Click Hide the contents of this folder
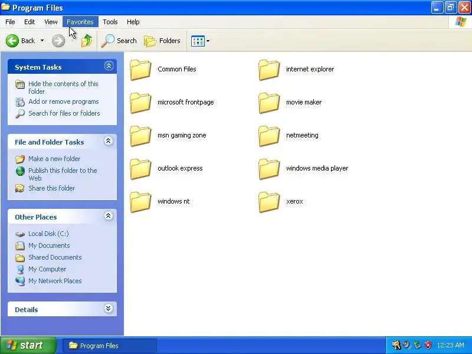Image resolution: width=472 pixels, height=354 pixels. tap(63, 87)
